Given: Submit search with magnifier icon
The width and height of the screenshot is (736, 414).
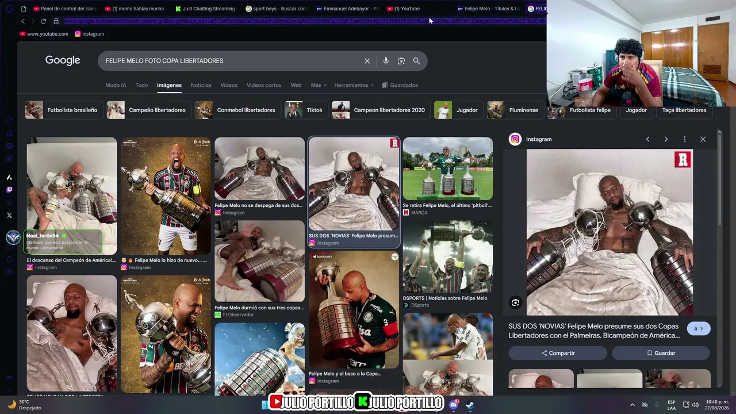Looking at the screenshot, I should click(416, 61).
